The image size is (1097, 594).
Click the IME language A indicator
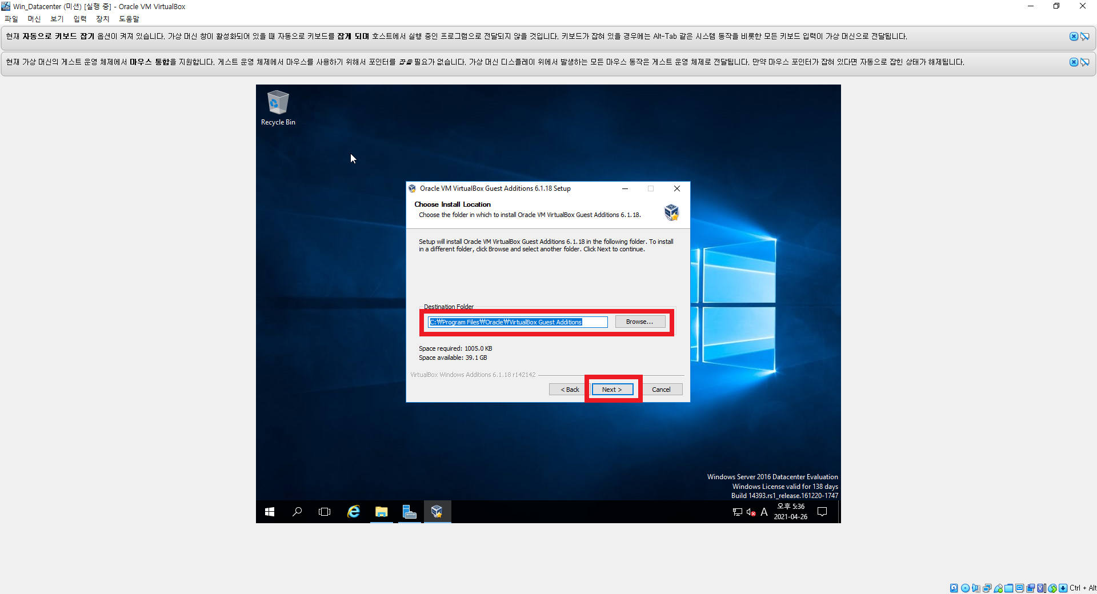tap(764, 512)
